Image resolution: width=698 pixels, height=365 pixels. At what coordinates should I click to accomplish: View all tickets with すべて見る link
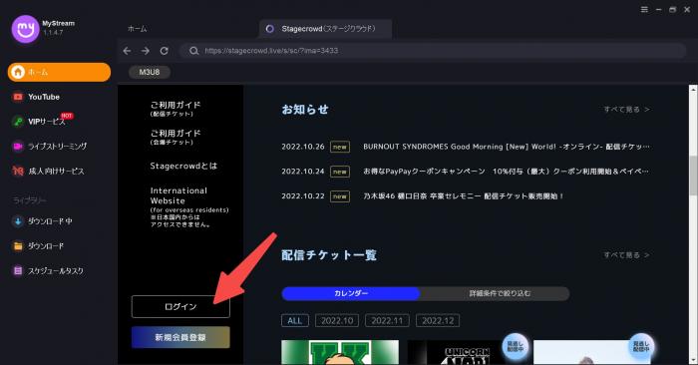(x=626, y=255)
